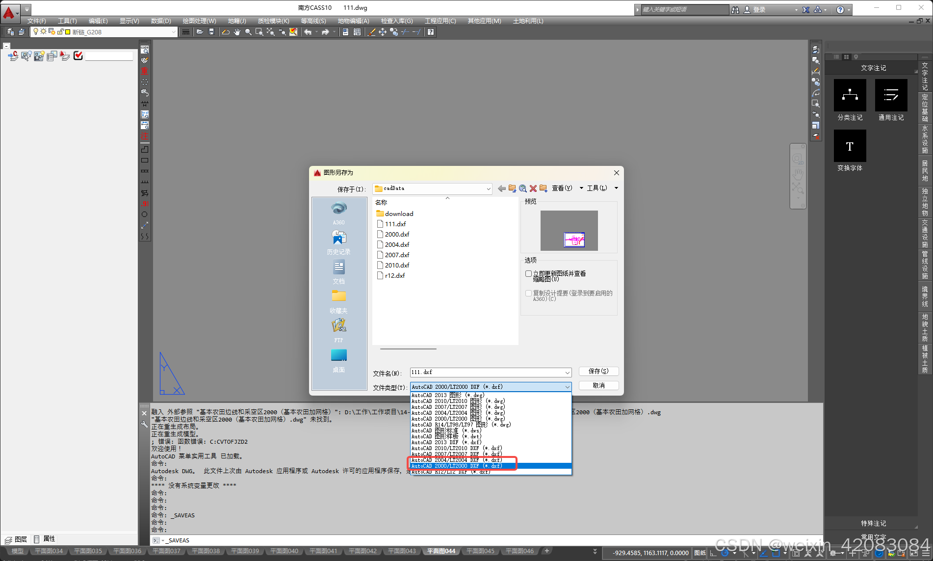933x561 pixels.
Task: Select the magnifier zoom tool in toolbar
Action: [x=248, y=32]
